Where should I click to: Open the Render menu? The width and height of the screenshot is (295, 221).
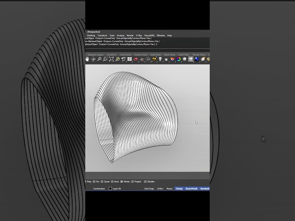130,35
